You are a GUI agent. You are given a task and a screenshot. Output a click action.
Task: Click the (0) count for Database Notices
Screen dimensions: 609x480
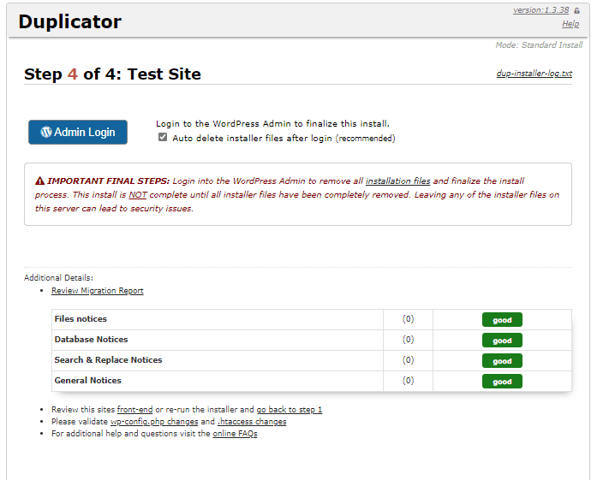click(x=409, y=340)
